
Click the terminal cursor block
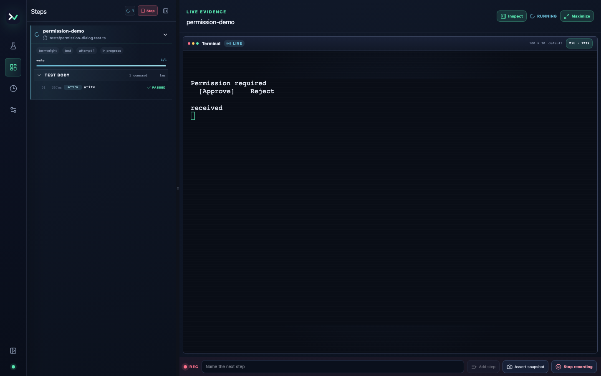tap(193, 116)
